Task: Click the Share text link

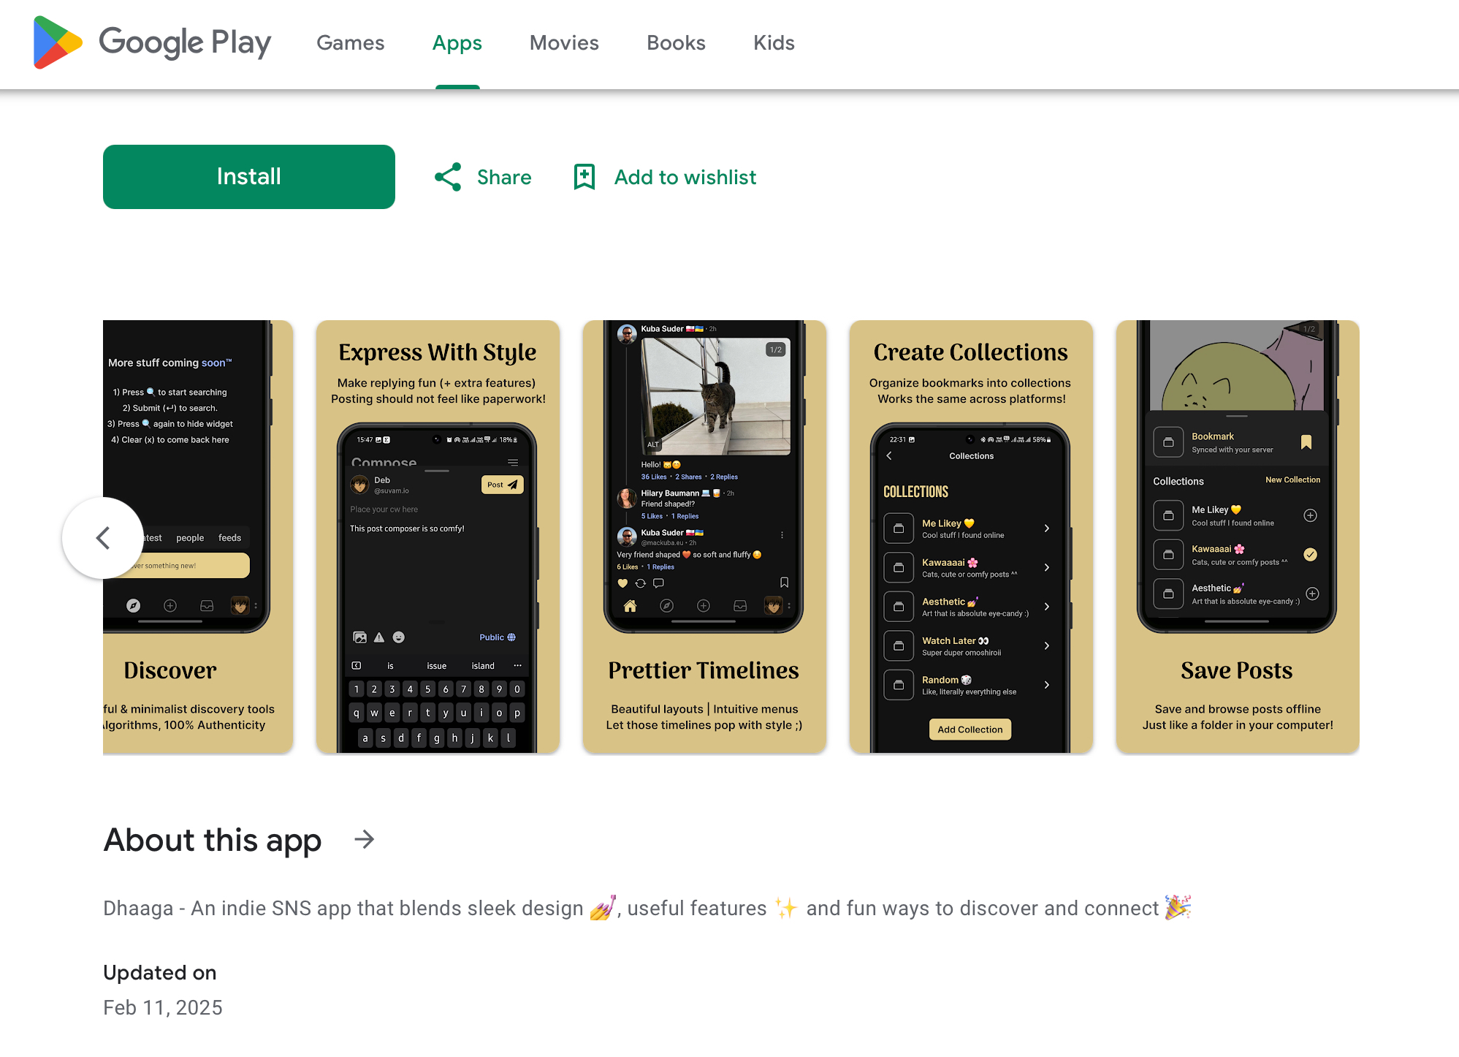Action: [504, 177]
